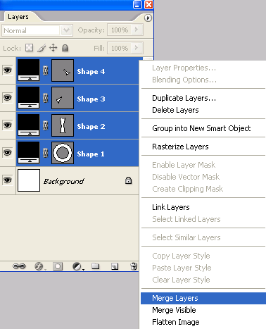The height and width of the screenshot is (329, 266).
Task: Toggle lock position move icon
Action: 53,48
